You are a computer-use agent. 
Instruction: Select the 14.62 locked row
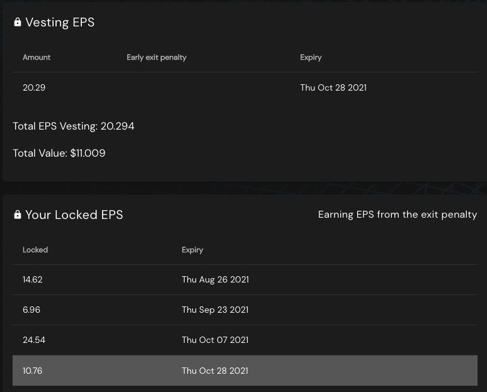point(244,280)
